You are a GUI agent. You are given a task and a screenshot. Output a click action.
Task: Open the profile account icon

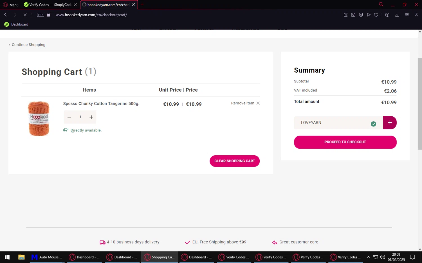[416, 15]
